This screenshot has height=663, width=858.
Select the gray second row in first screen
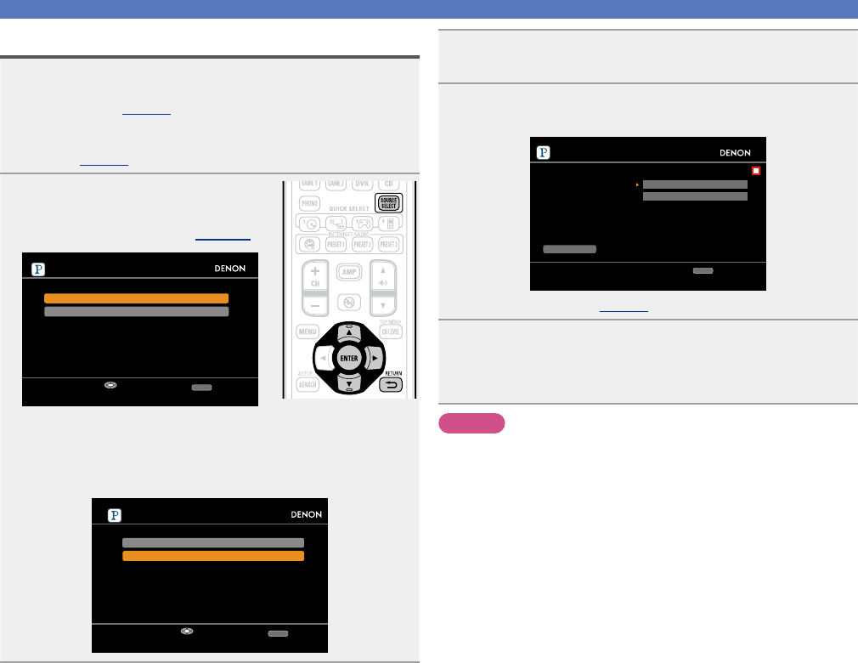pyautogui.click(x=136, y=311)
